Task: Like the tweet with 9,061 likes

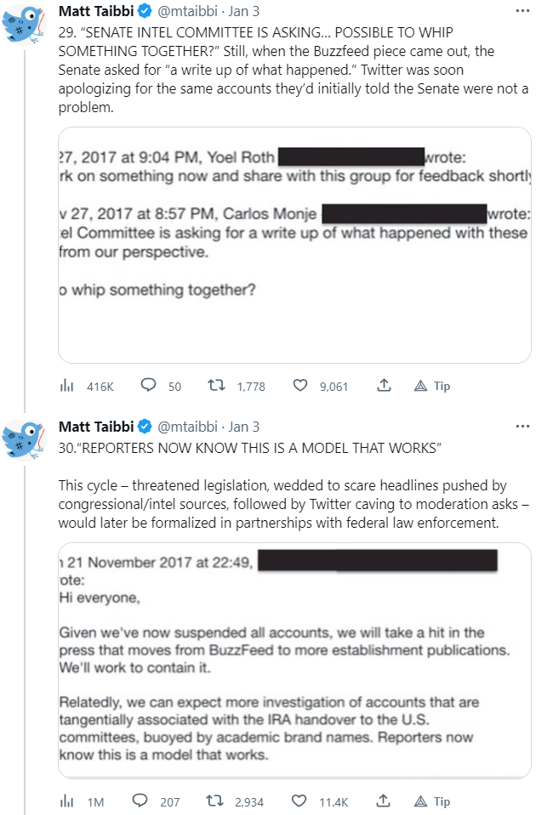Action: (x=299, y=386)
